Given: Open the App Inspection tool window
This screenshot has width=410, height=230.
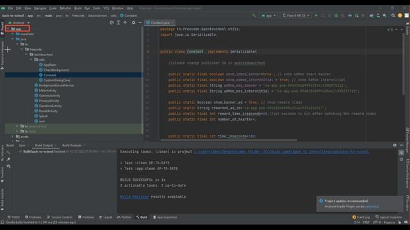Looking at the screenshot, I should point(165,217).
